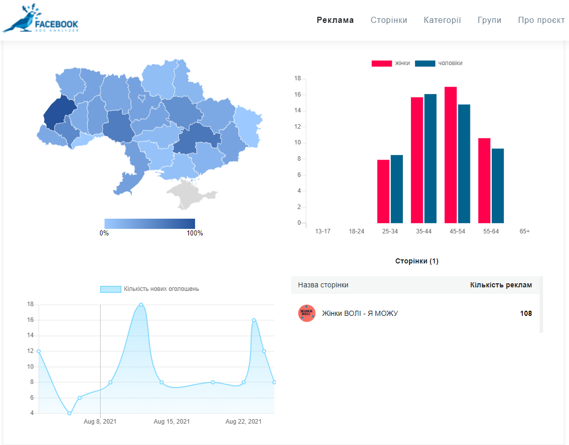569x445 pixels.
Task: Click the Жінки ВОЛІ page avatar icon
Action: (307, 313)
